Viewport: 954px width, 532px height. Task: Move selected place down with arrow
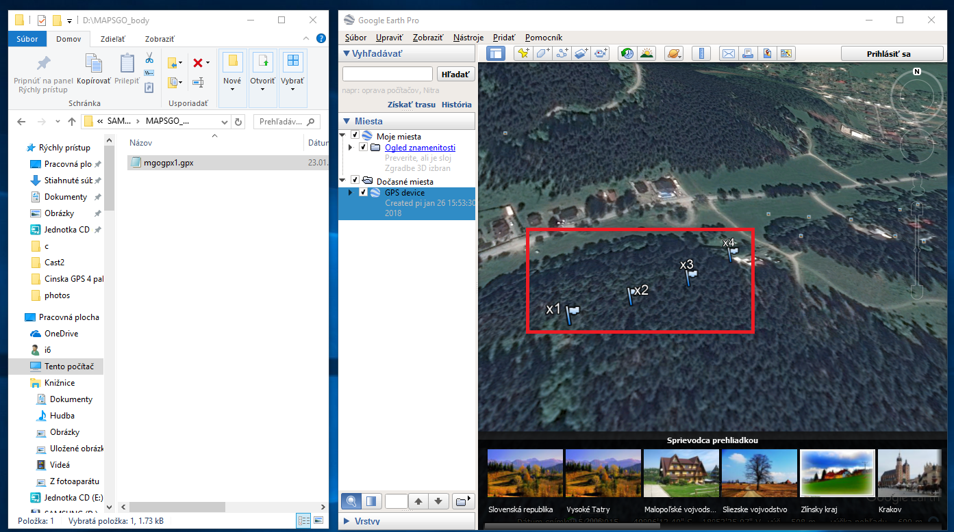pyautogui.click(x=438, y=501)
